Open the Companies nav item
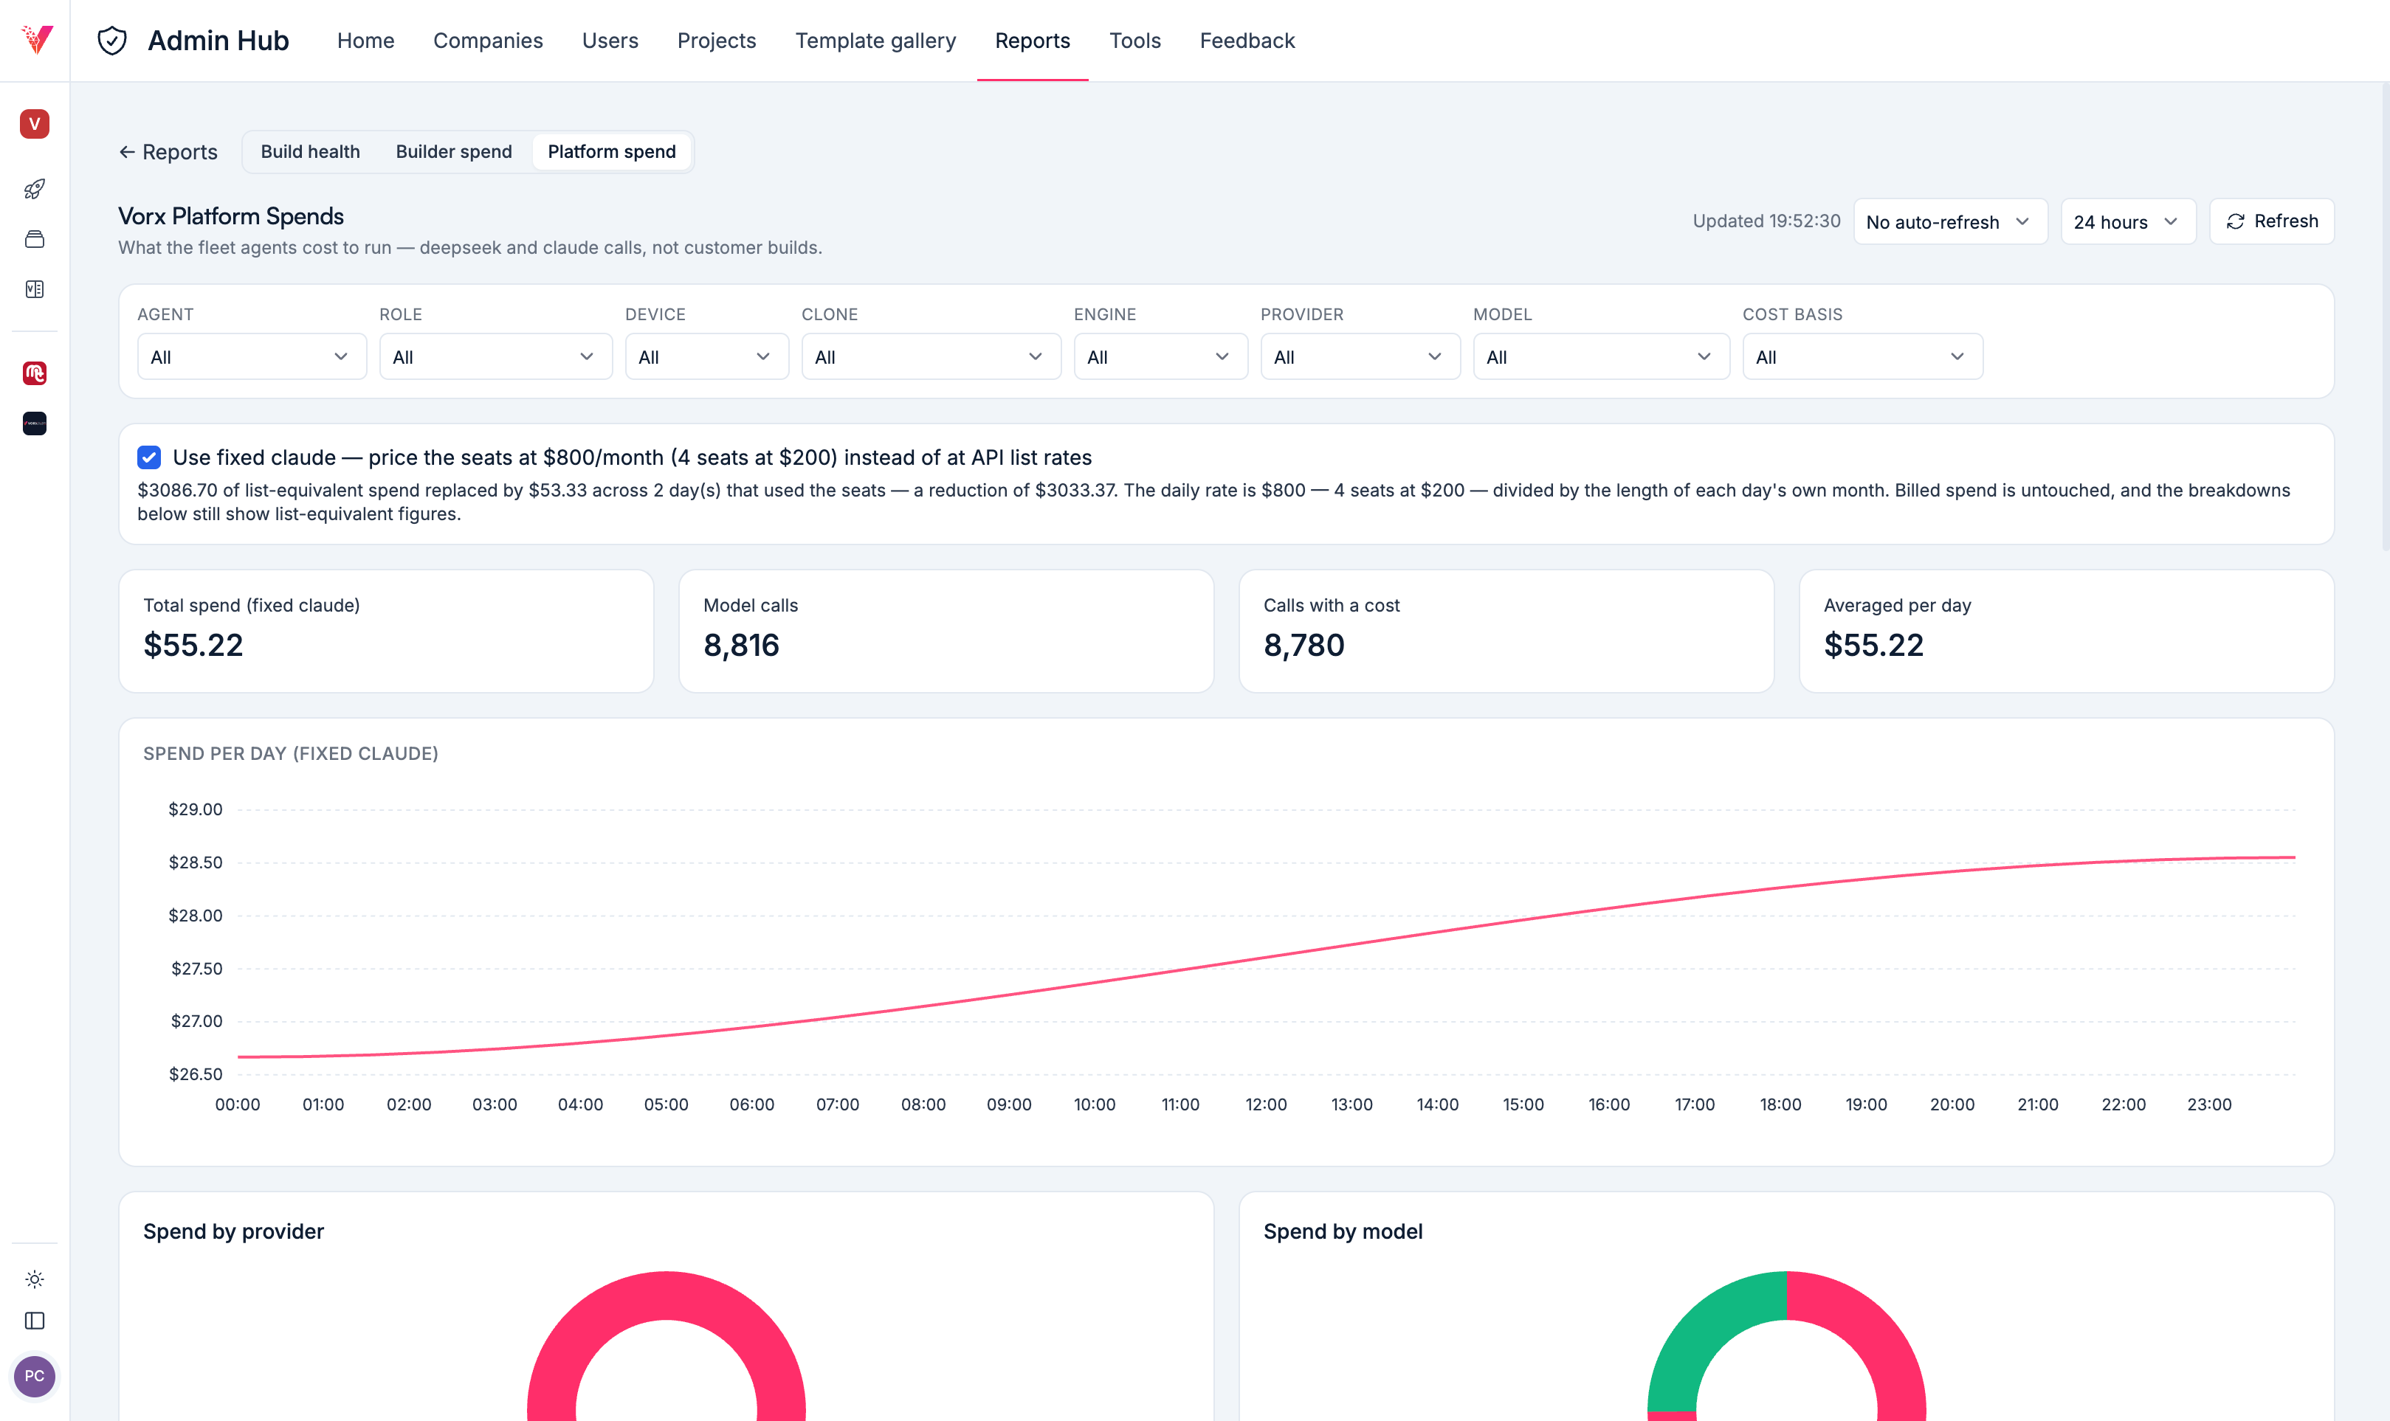2390x1421 pixels. click(489, 41)
